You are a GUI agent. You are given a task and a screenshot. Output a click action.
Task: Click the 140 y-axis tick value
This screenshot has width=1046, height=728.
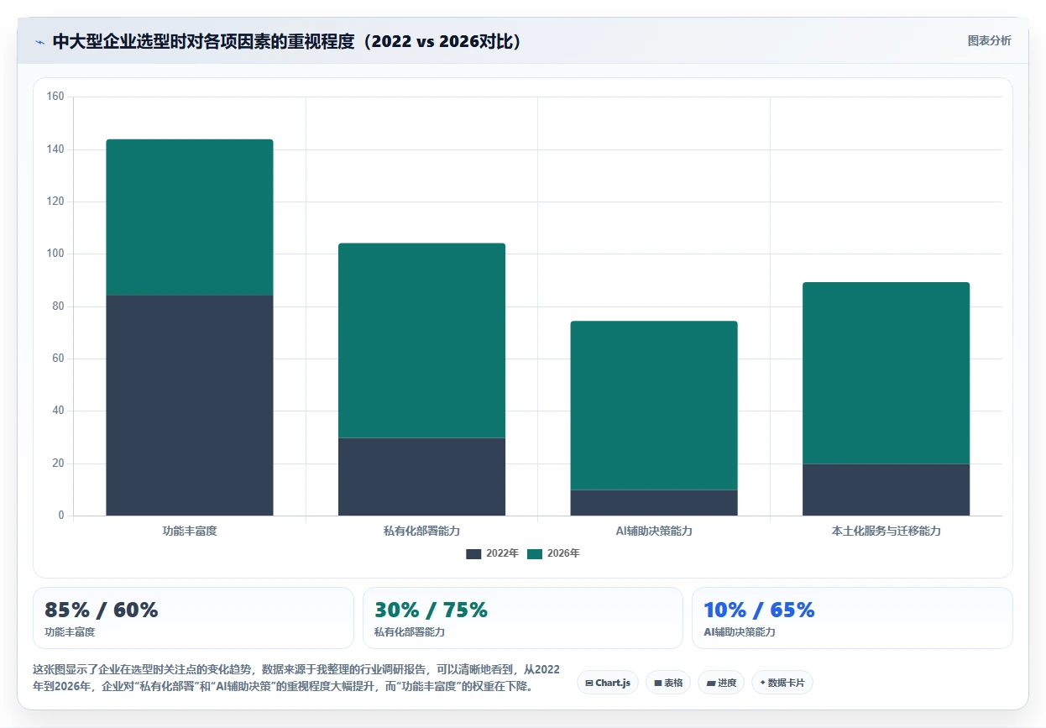coord(55,149)
